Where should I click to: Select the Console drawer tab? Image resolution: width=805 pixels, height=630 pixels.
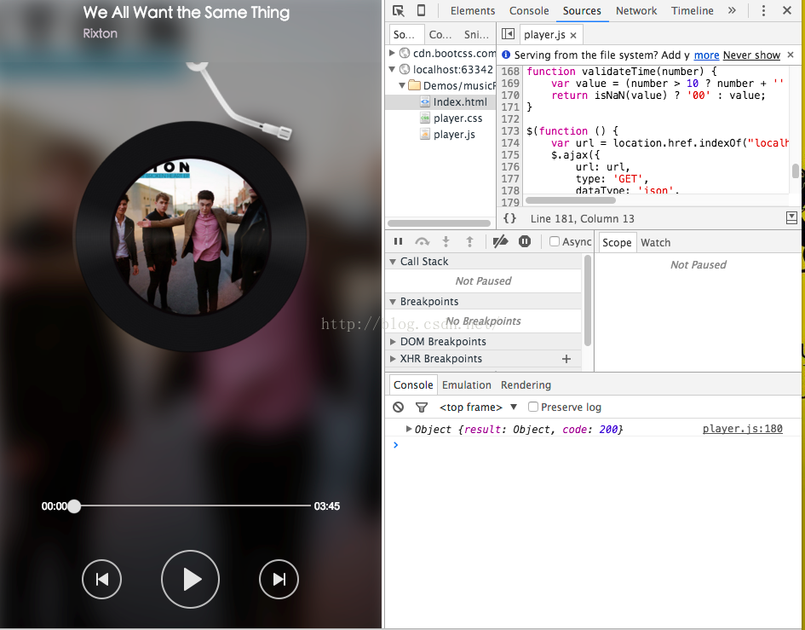(x=413, y=384)
